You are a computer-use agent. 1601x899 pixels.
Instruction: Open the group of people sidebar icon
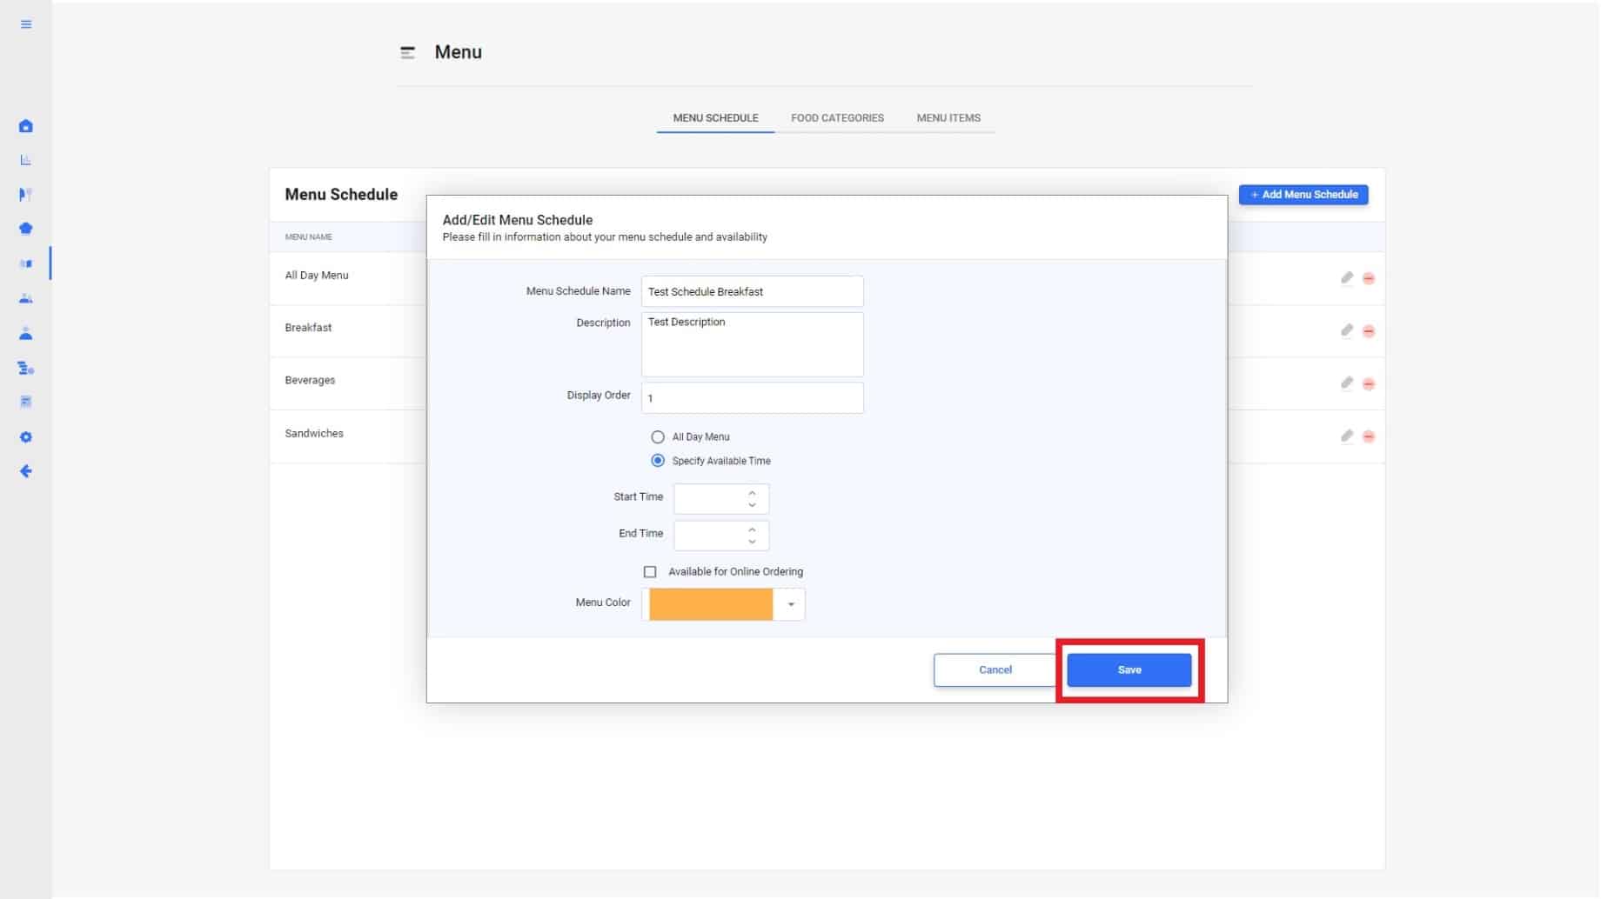pos(26,298)
